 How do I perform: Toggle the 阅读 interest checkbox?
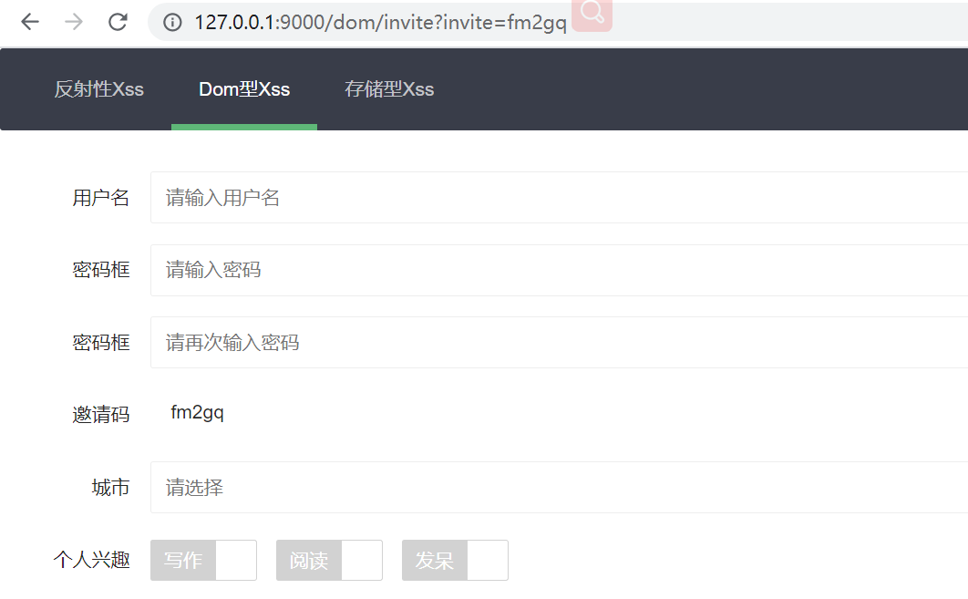(x=330, y=560)
